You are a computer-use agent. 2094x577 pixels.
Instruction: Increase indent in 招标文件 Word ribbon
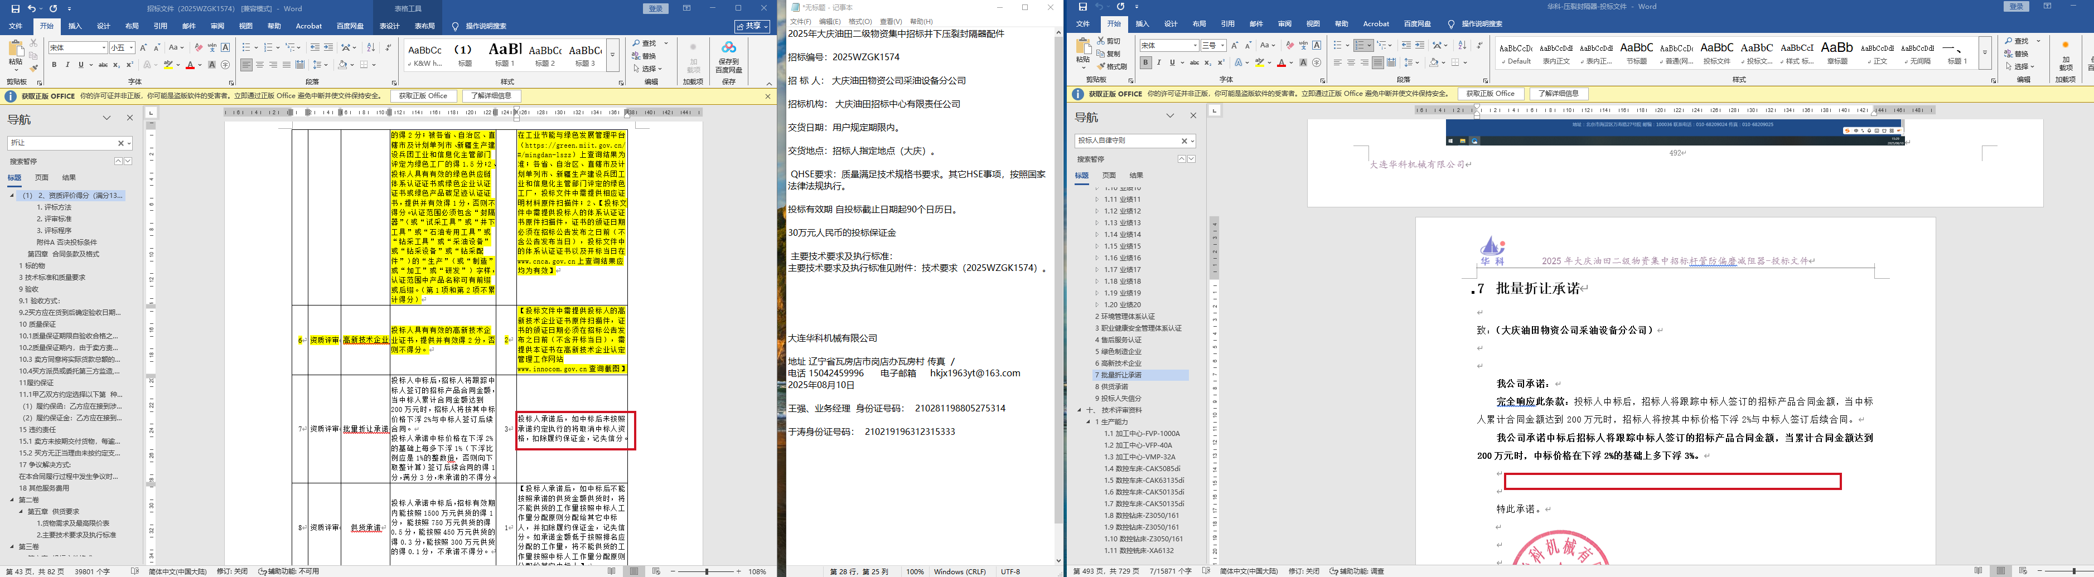[x=327, y=48]
